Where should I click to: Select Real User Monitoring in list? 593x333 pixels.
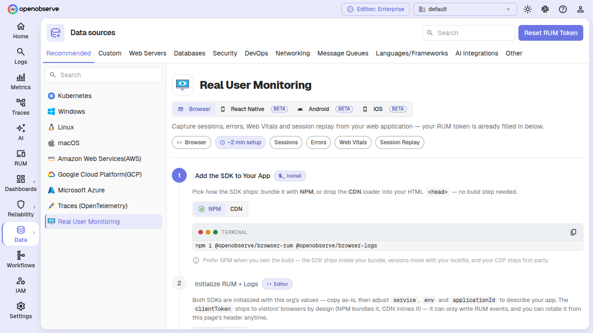[x=103, y=222]
